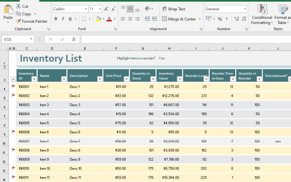This screenshot has width=291, height=182.
Task: Decrease font size with smaller A
Action: (113, 9)
